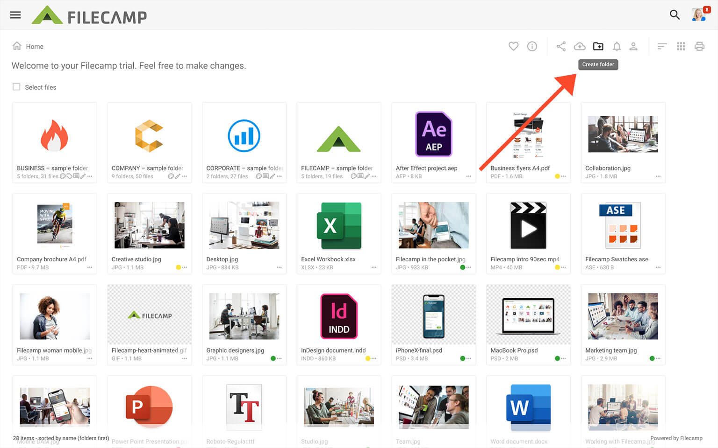The width and height of the screenshot is (718, 448).
Task: Click Marketing team.jpg file name
Action: (x=611, y=350)
